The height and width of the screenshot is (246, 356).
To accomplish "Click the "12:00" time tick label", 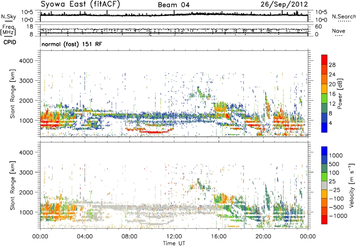I will 174,237.
